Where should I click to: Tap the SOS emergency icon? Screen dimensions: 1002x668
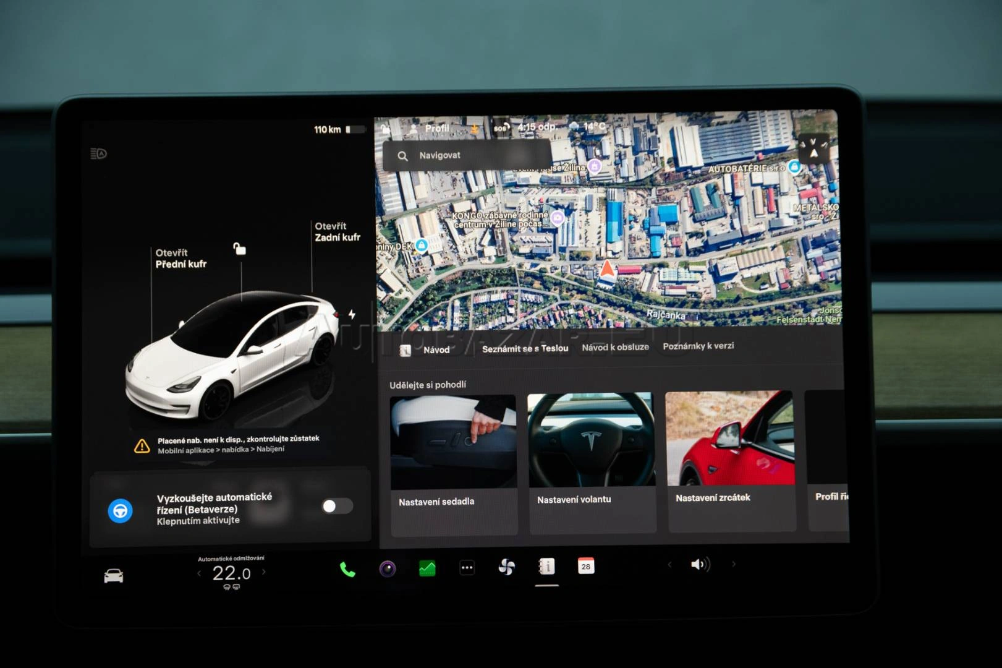(x=501, y=128)
